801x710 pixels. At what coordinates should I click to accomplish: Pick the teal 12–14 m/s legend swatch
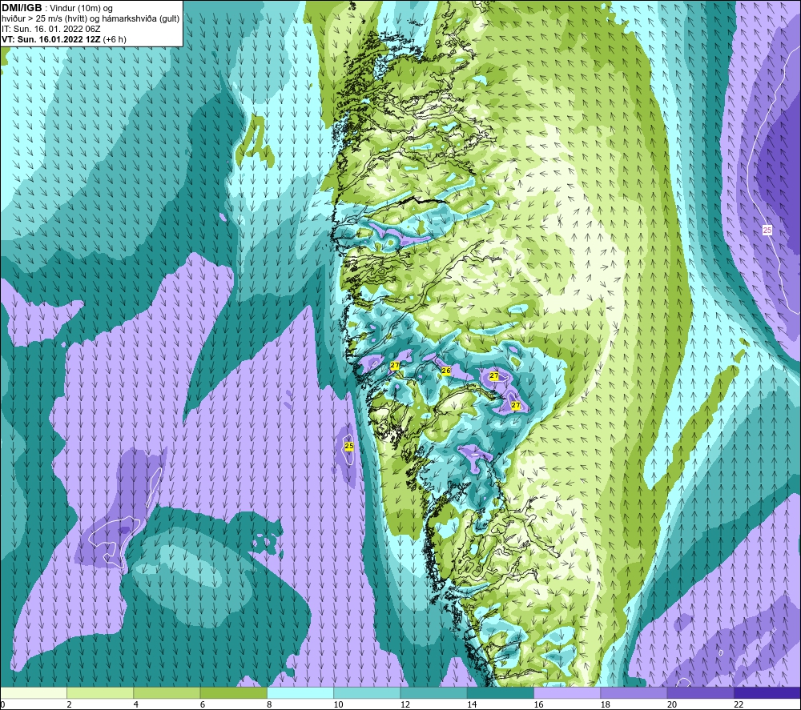click(433, 693)
